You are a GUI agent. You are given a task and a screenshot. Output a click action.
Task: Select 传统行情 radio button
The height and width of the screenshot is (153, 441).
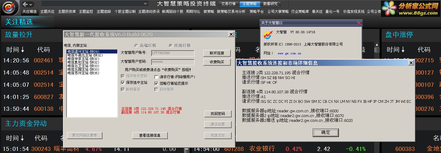point(171,46)
